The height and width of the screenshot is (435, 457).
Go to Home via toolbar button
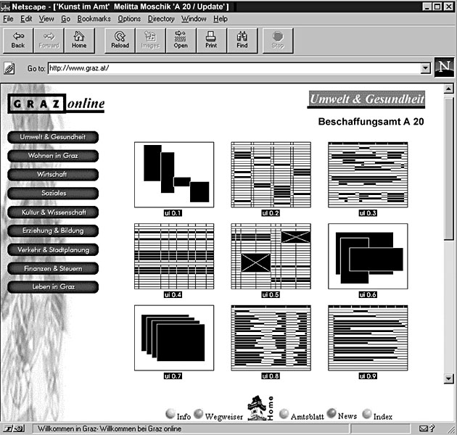coord(79,41)
